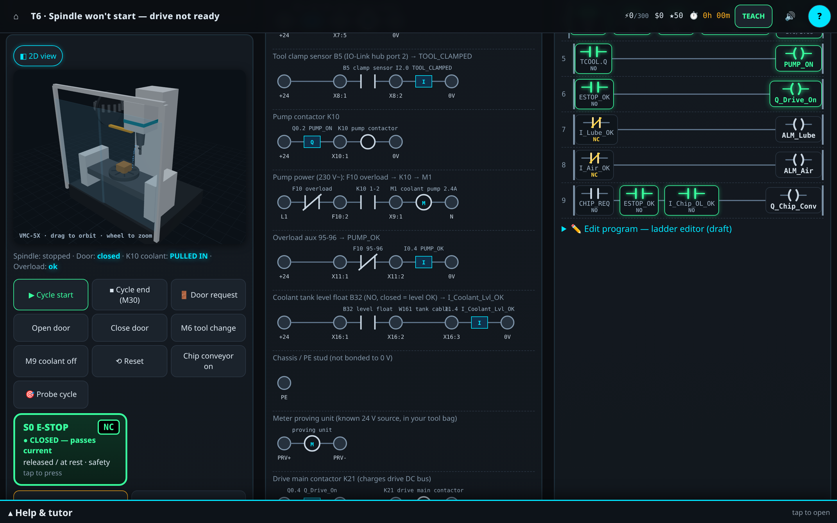Toggle the sound speaker icon
837x523 pixels.
790,16
